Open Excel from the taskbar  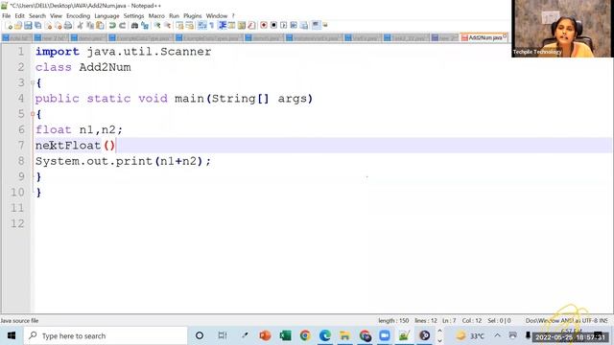[285, 335]
